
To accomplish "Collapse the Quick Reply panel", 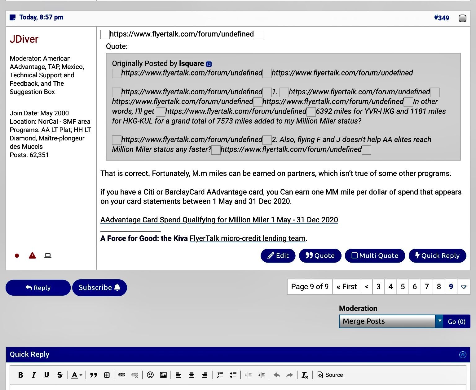I will click(x=462, y=354).
